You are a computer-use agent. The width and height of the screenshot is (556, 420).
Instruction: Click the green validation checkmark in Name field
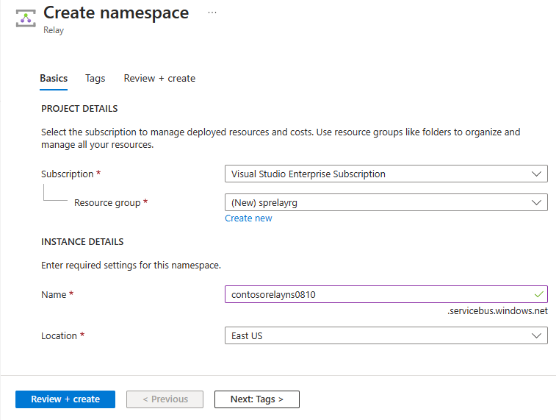[x=540, y=294]
